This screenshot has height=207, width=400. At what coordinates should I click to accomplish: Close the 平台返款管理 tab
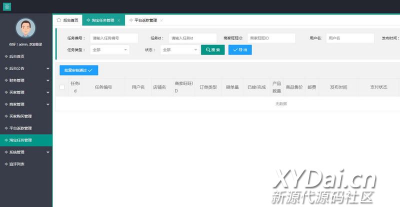[x=161, y=20]
